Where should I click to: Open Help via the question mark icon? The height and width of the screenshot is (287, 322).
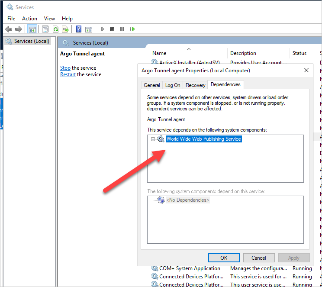78,29
